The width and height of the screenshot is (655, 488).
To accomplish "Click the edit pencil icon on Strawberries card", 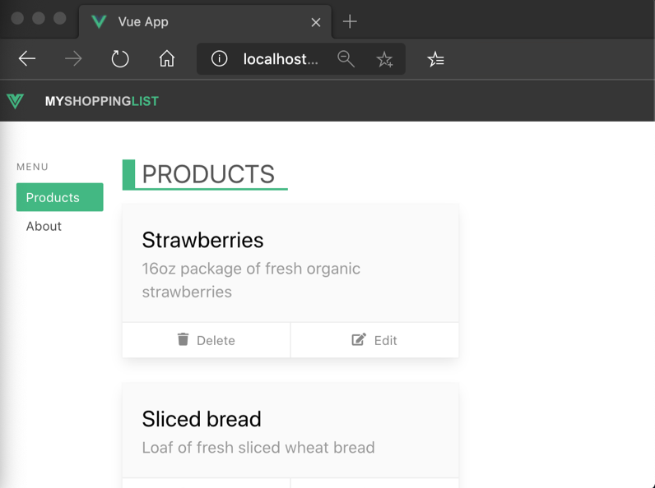I will pos(359,339).
